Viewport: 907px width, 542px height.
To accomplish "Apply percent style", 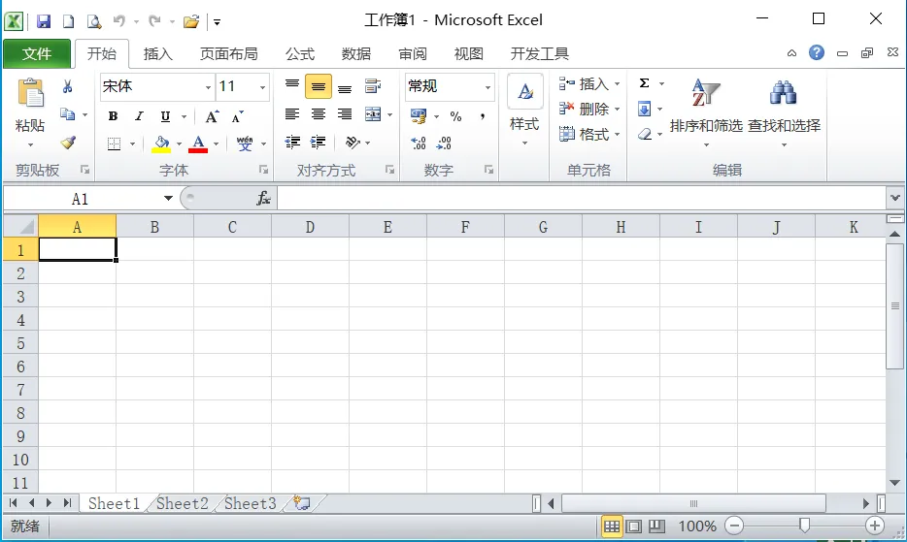I will tap(455, 116).
